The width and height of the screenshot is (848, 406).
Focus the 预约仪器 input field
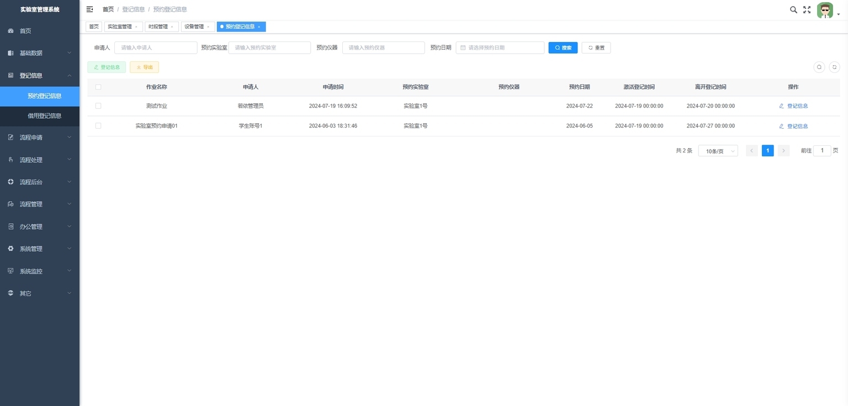[384, 48]
